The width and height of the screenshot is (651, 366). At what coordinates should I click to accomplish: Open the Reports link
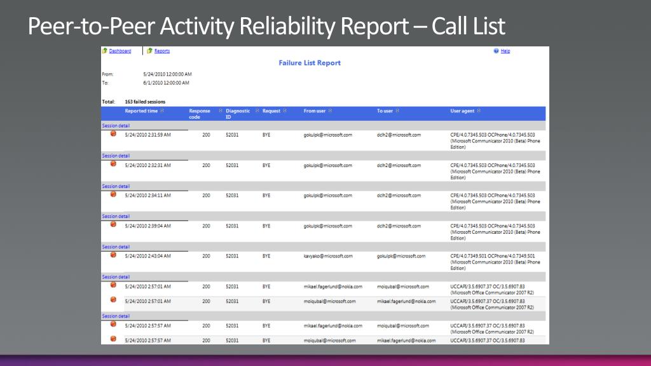click(162, 51)
